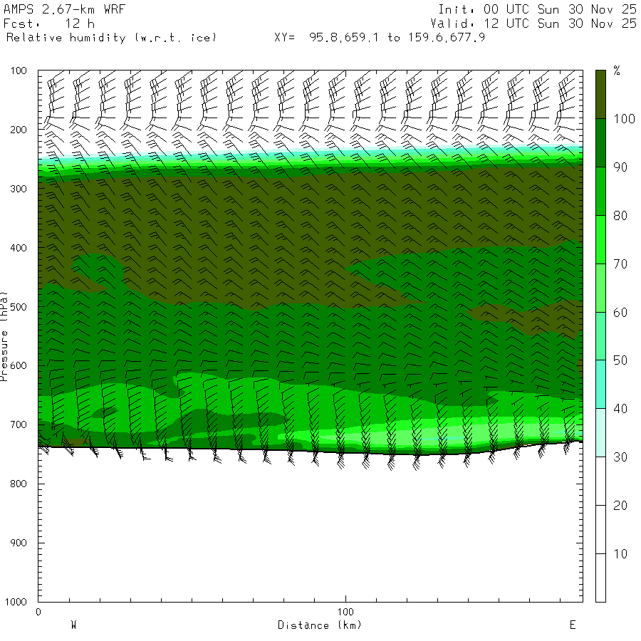This screenshot has width=641, height=641.
Task: Click the colorbar label '50'
Action: pyautogui.click(x=620, y=360)
